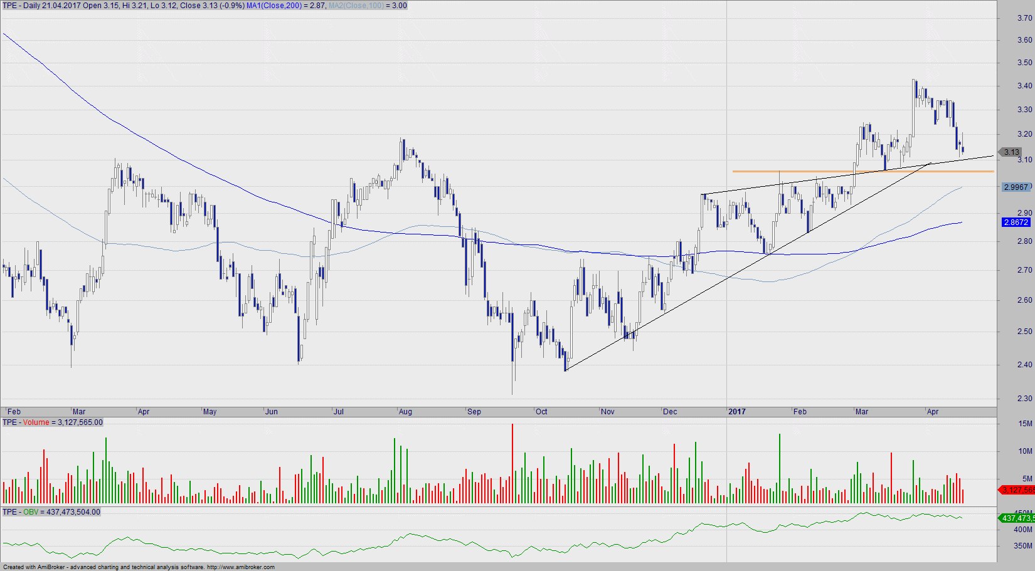Open the amibroker.com link in footer
Screen dimensions: 1035x571
pyautogui.click(x=240, y=567)
